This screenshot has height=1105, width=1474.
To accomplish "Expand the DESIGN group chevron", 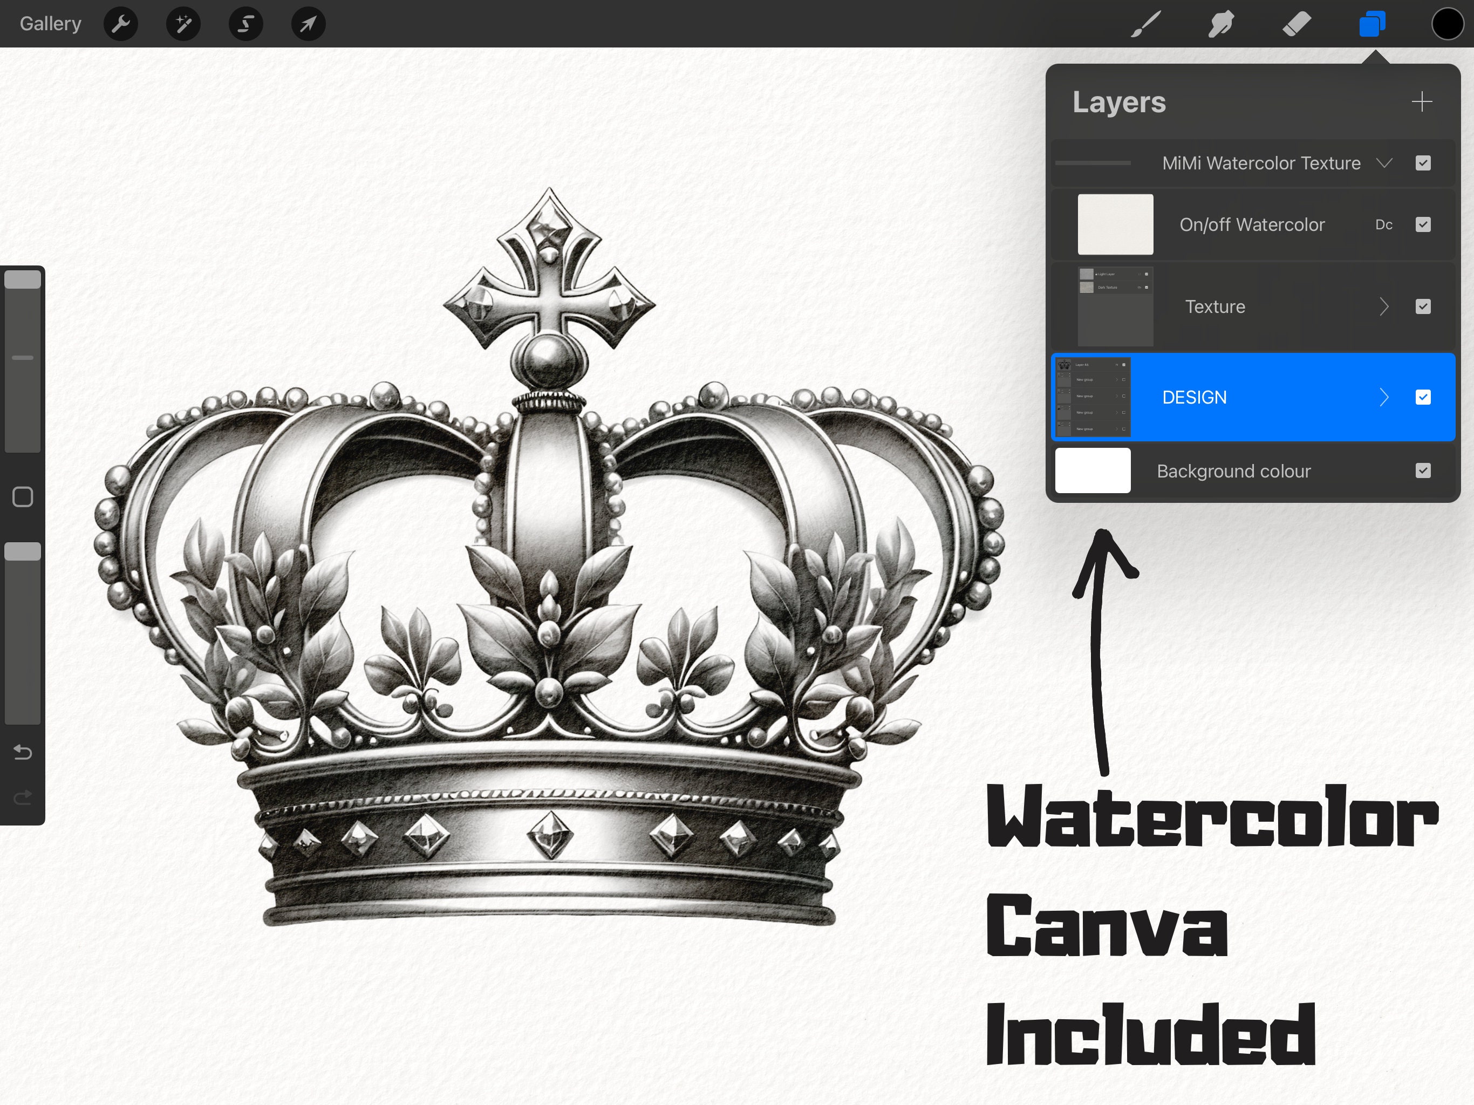I will click(x=1384, y=397).
